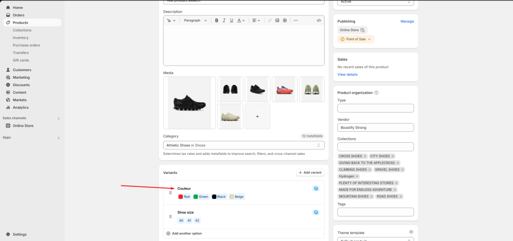Click Manage publishing link
This screenshot has width=513, height=241.
[x=407, y=21]
